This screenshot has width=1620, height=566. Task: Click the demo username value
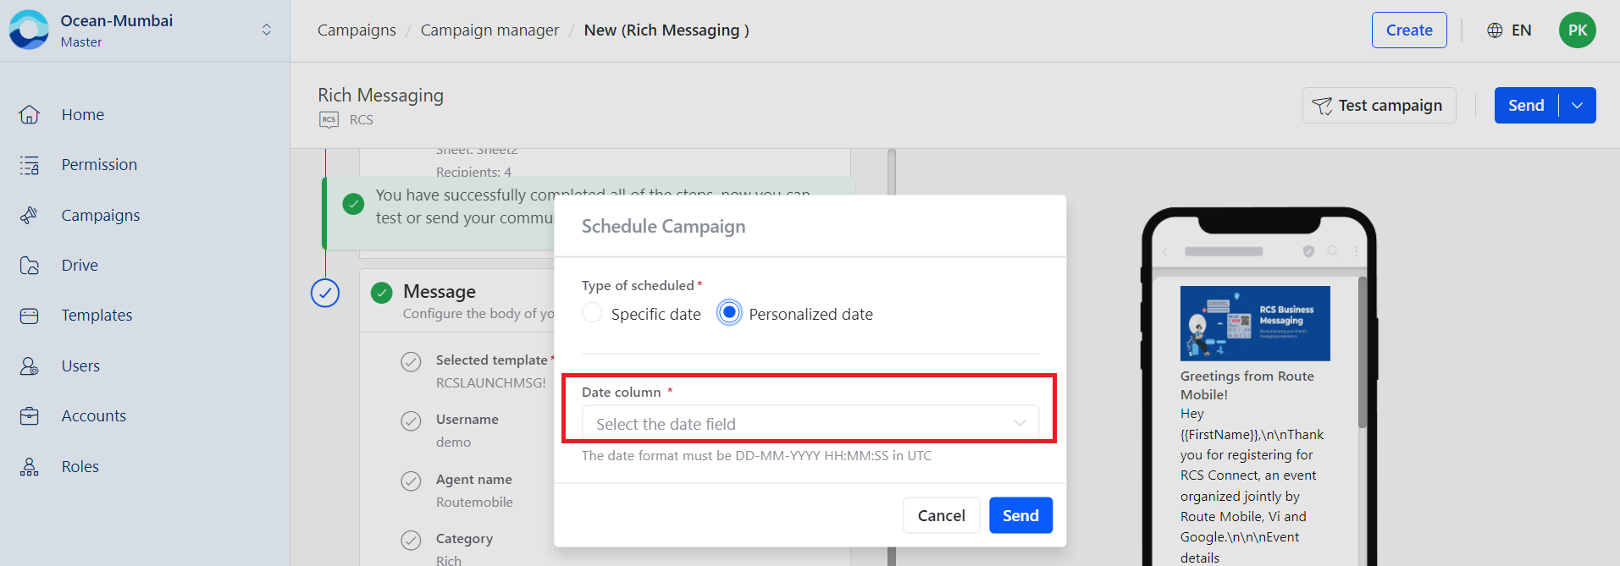click(x=453, y=442)
